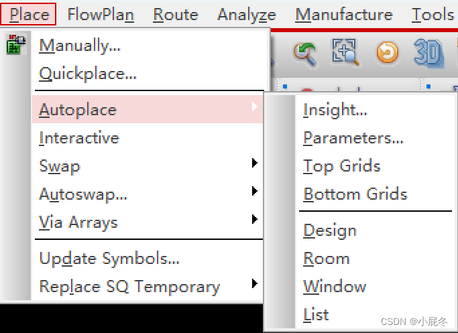Open the FlowPlan menu

101,15
